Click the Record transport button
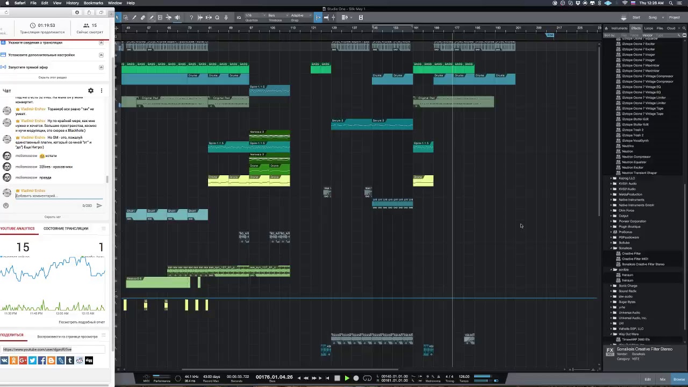The image size is (688, 387). click(x=356, y=378)
